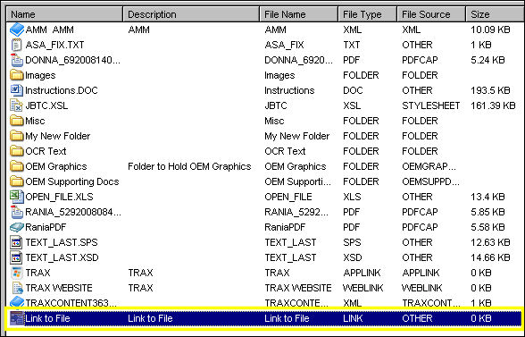Click the RANIA_5292008084 PDF icon
The image size is (525, 337).
tap(17, 212)
